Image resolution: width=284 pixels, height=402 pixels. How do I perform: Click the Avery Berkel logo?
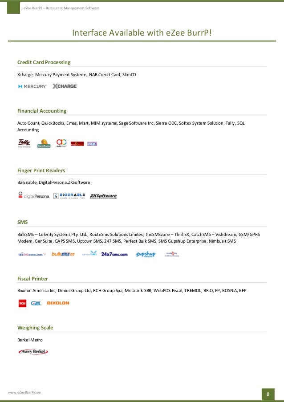[33, 352]
